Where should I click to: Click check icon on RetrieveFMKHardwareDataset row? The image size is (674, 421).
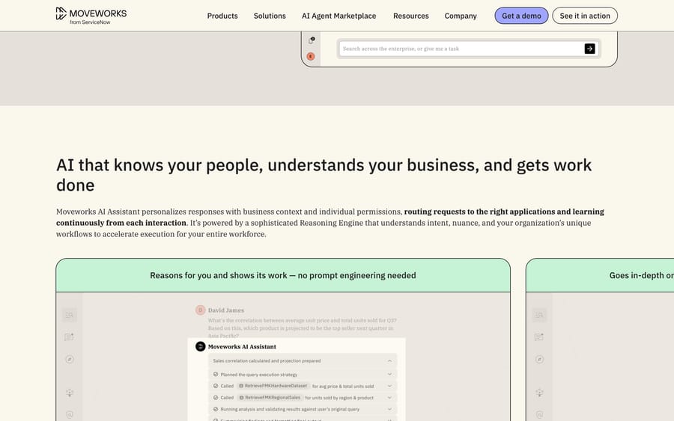[216, 386]
